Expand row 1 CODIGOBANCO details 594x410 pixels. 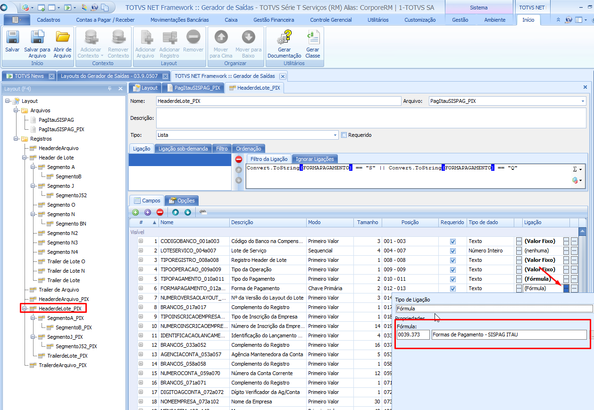[x=141, y=241]
